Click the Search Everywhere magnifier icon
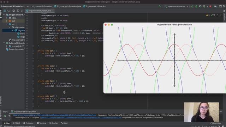Screen dimensions: 226x127 point(224,6)
